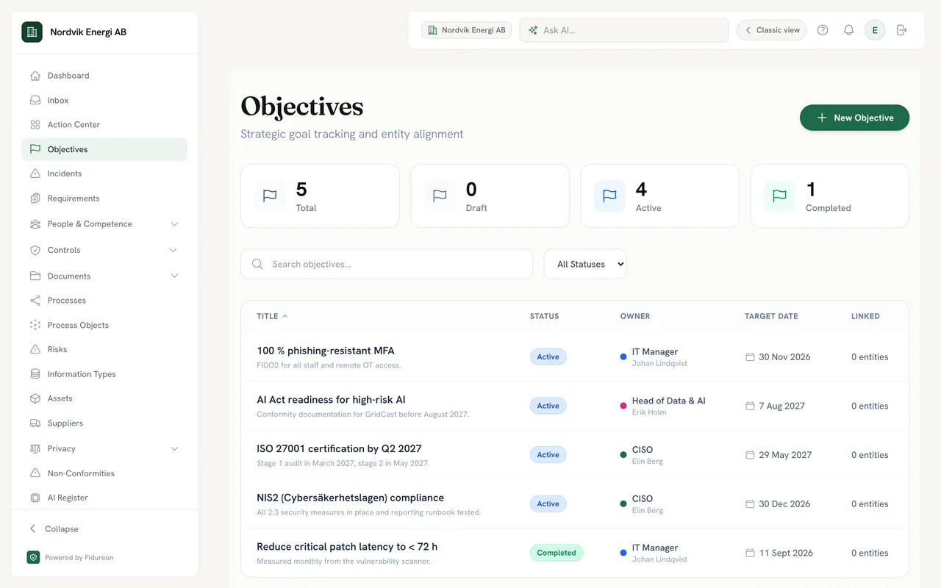Click the Documents folder icon
The height and width of the screenshot is (588, 941).
35,276
